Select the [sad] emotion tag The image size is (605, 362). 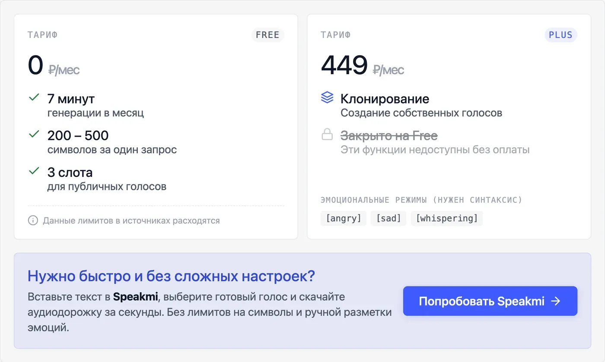388,218
